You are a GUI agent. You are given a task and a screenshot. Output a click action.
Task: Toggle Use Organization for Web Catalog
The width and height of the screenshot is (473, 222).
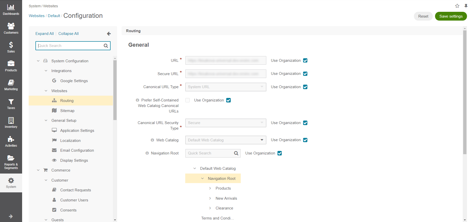(305, 140)
